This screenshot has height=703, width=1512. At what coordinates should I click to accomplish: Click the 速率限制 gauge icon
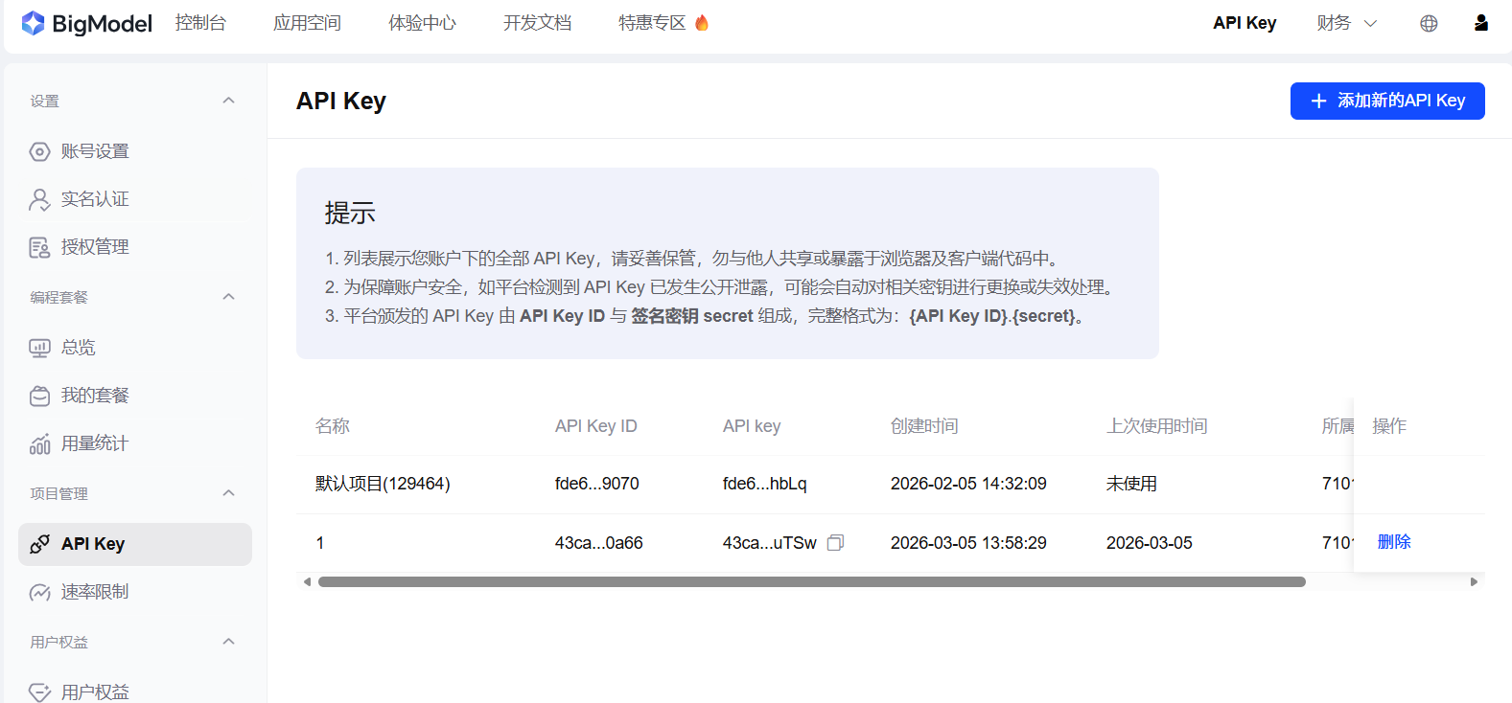(x=39, y=592)
